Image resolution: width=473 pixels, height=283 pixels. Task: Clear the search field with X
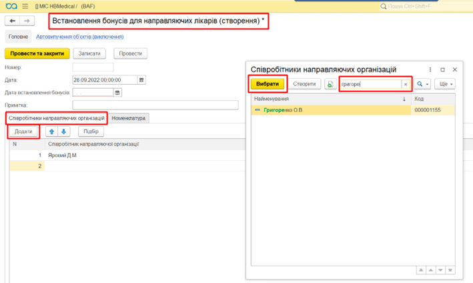pos(405,84)
